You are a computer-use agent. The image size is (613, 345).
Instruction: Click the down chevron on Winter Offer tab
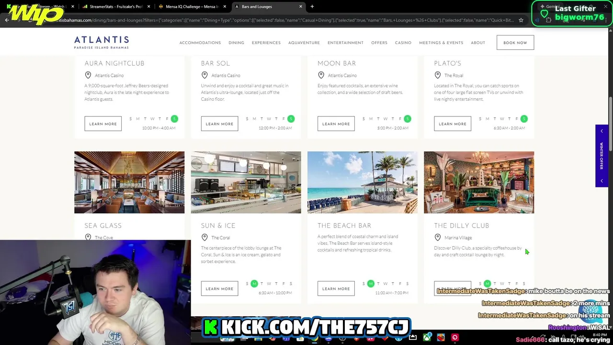tap(602, 181)
